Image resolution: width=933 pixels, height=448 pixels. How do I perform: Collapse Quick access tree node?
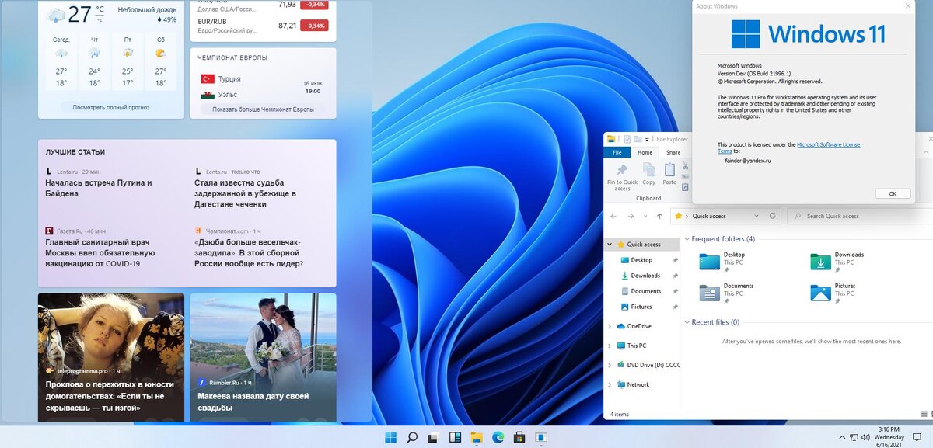point(610,244)
